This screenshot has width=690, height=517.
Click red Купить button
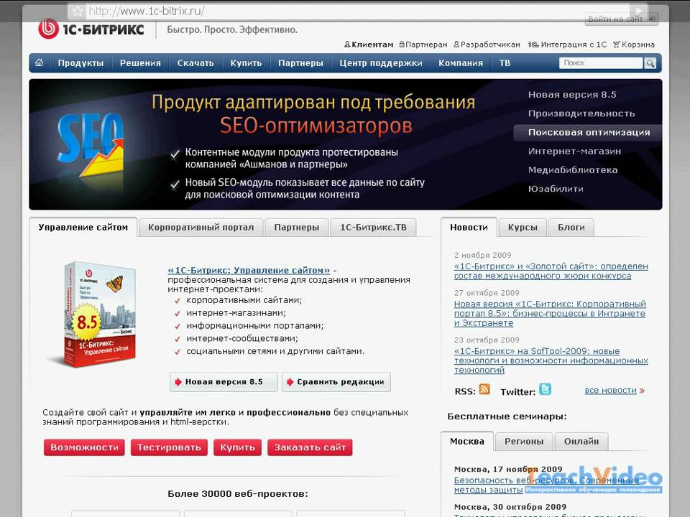(238, 447)
